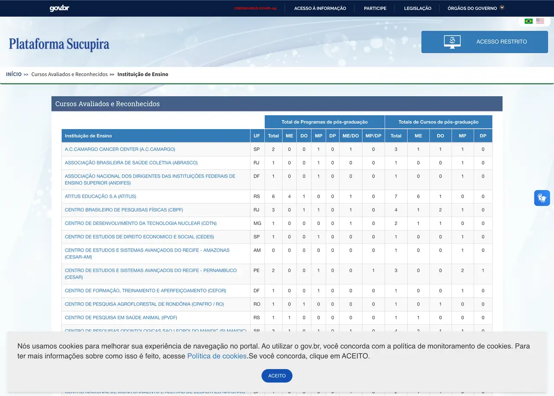Screen dimensions: 554x396
Task: Go to INÍCIO in breadcrumb
Action: click(x=14, y=74)
